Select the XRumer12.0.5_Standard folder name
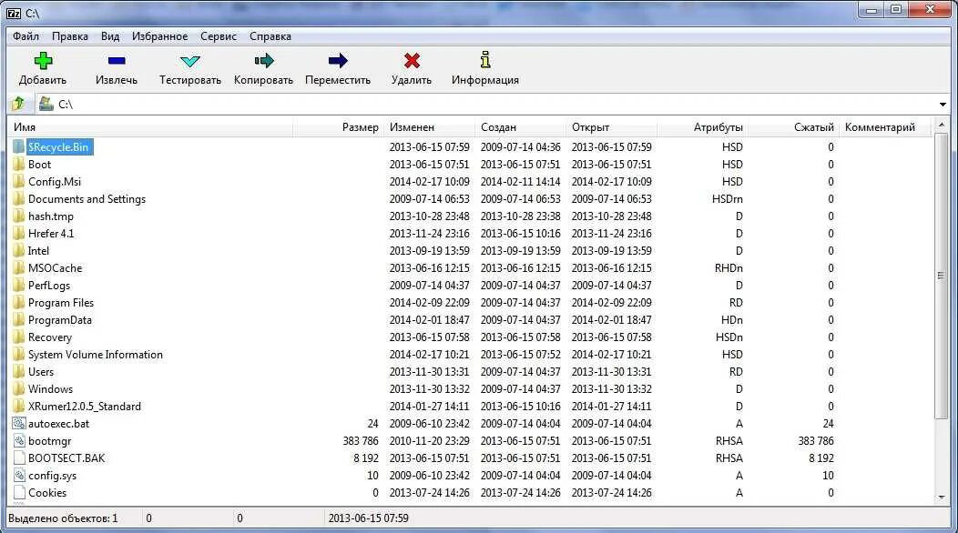Viewport: 958px width, 533px height. pyautogui.click(x=85, y=406)
